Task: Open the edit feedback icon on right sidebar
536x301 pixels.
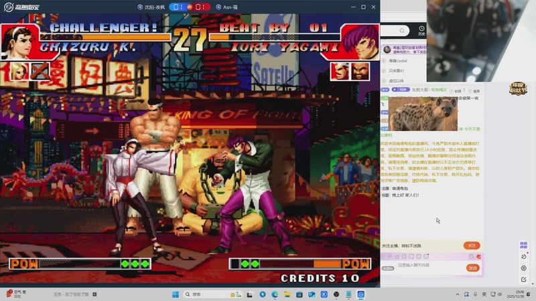Action: (x=524, y=280)
